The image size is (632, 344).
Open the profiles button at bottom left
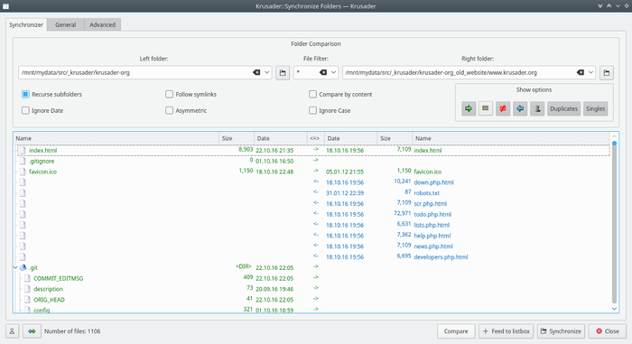point(12,331)
